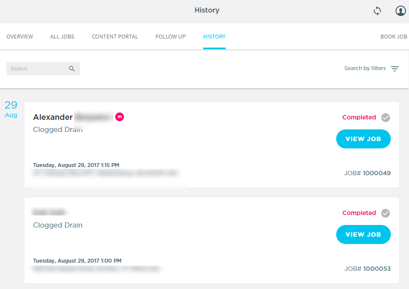Screen dimensions: 409x289
Task: Open the user profile icon
Action: click(x=400, y=11)
